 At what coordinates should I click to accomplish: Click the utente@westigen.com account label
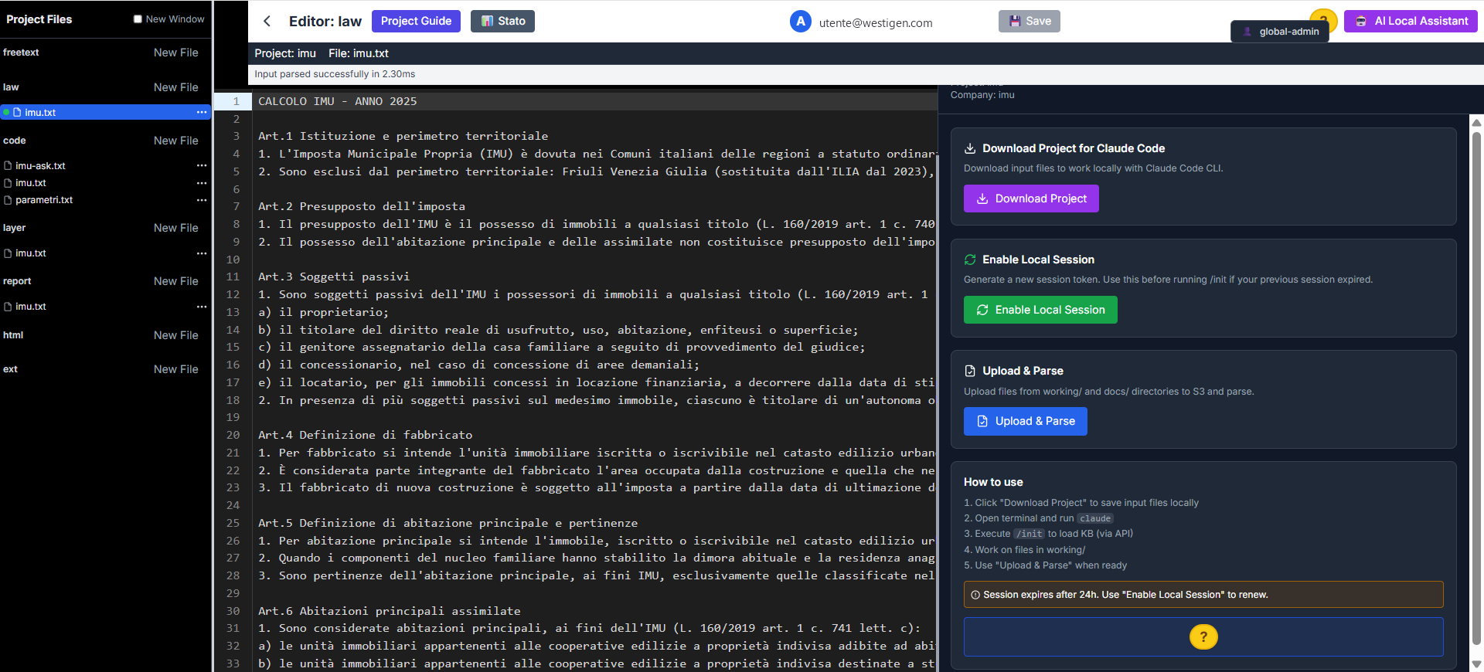tap(876, 23)
